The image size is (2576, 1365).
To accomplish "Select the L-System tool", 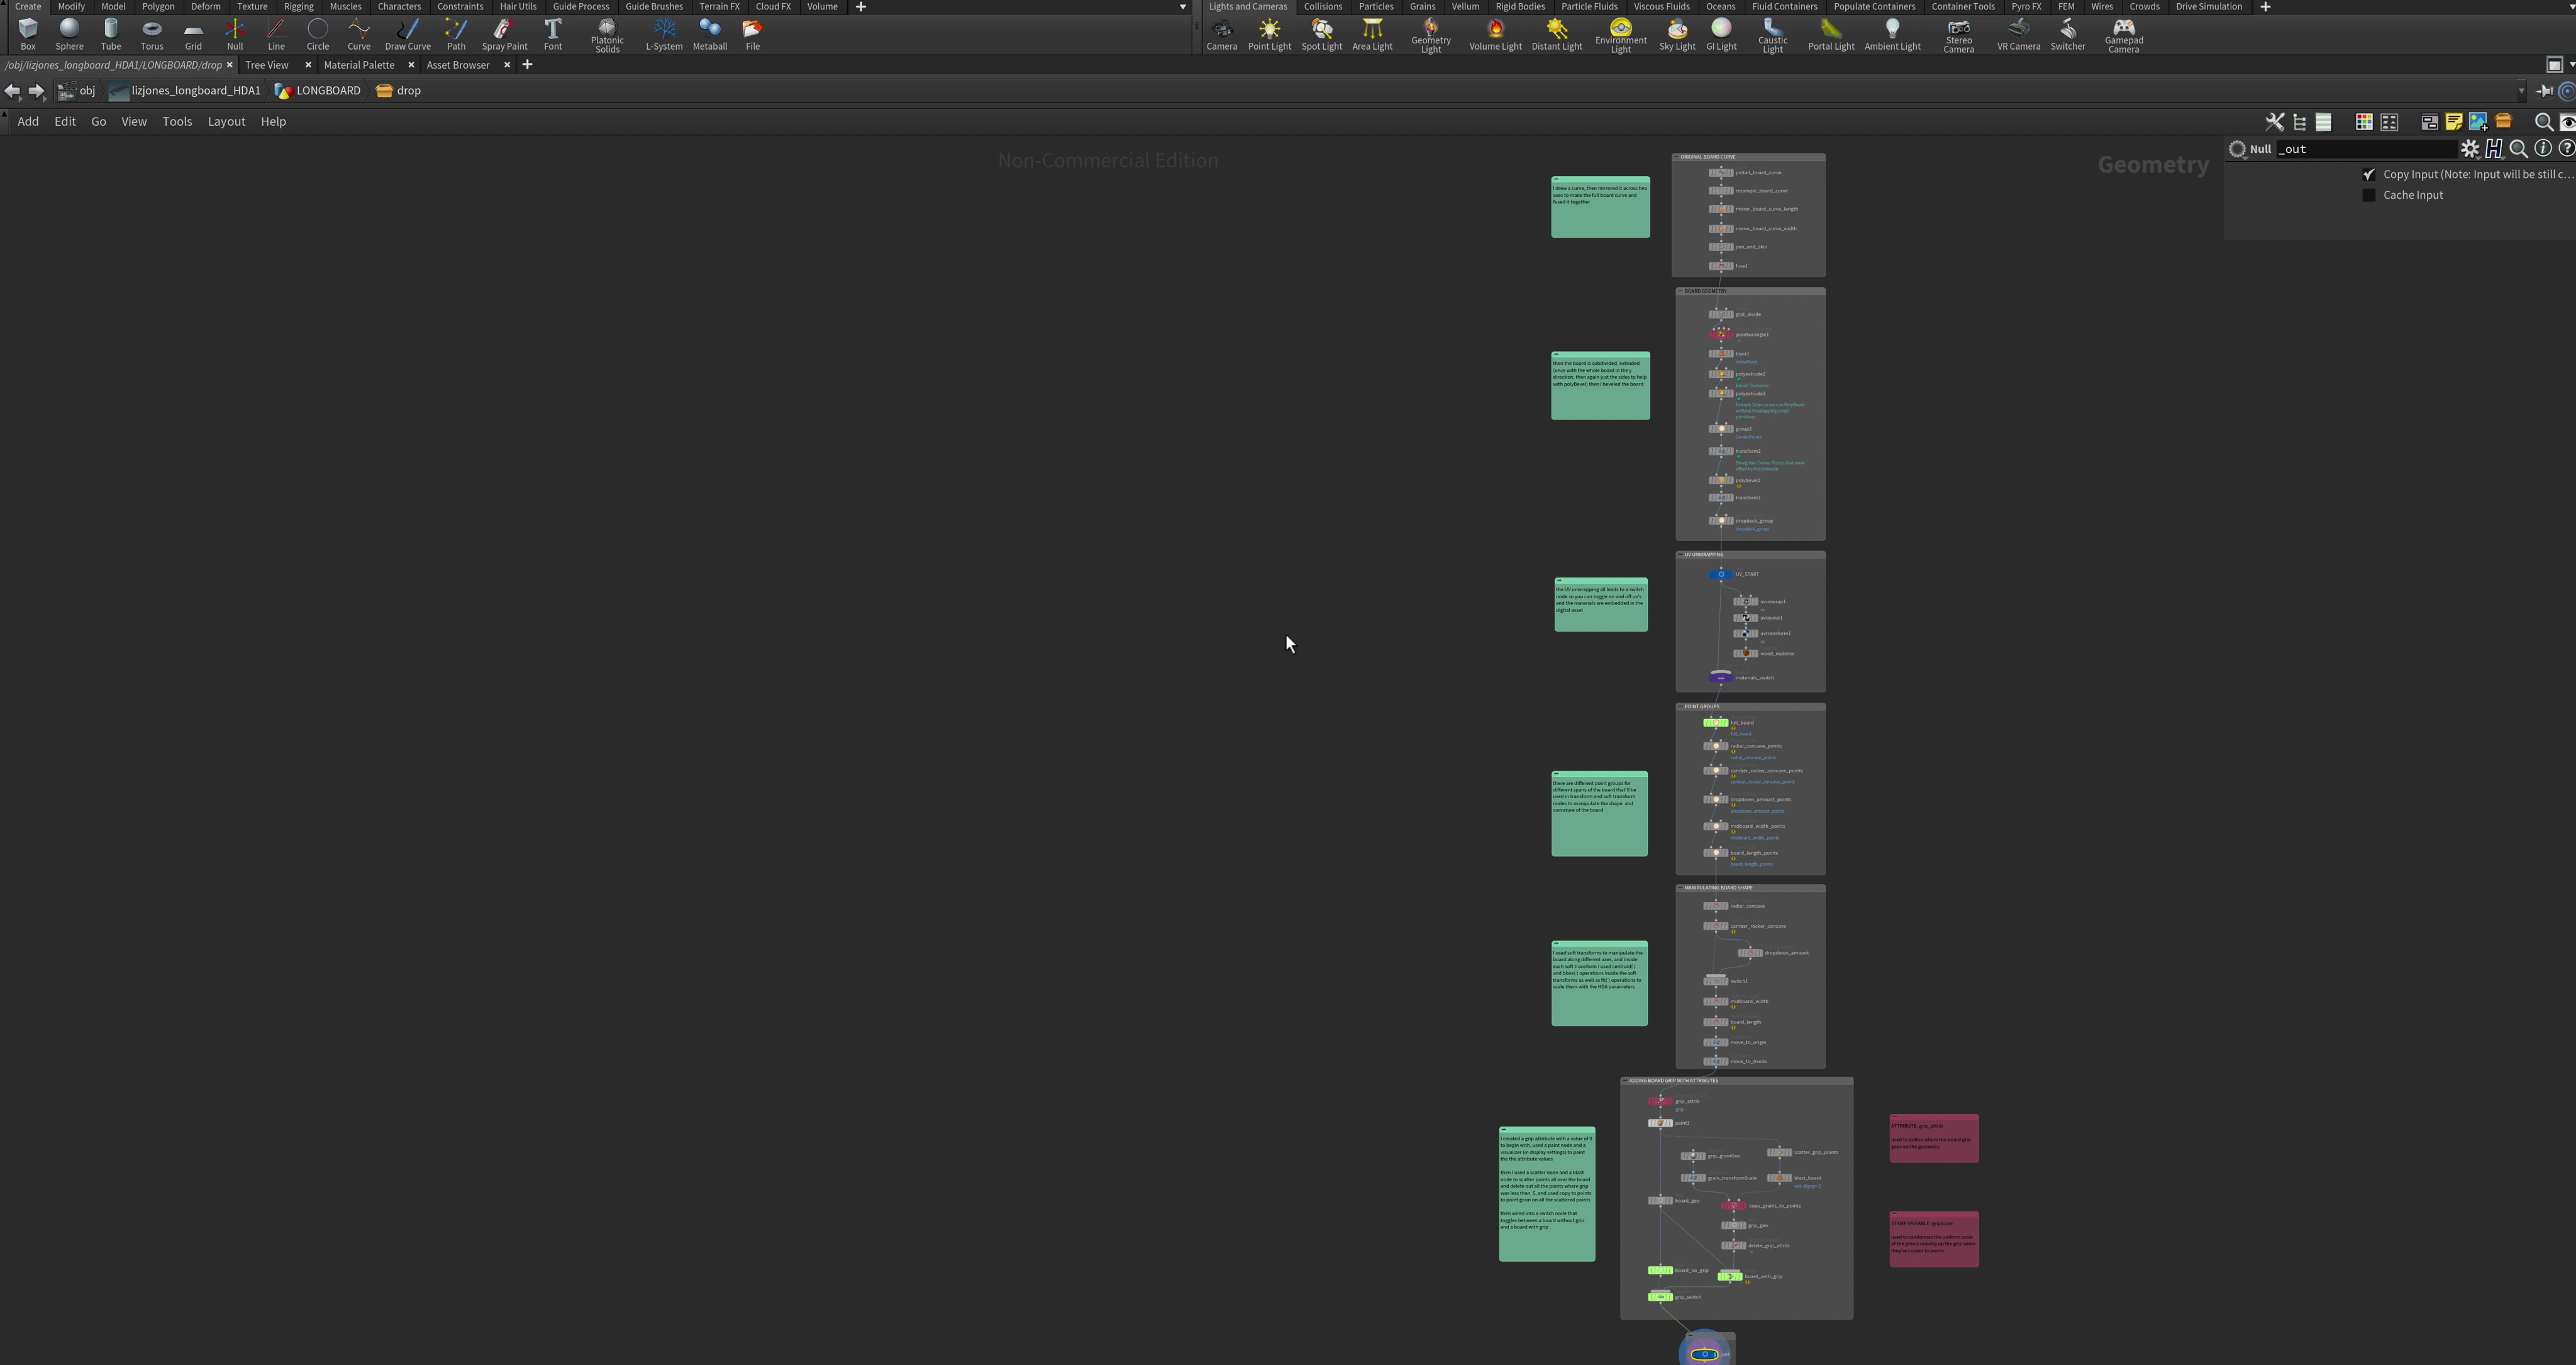I will tap(664, 34).
